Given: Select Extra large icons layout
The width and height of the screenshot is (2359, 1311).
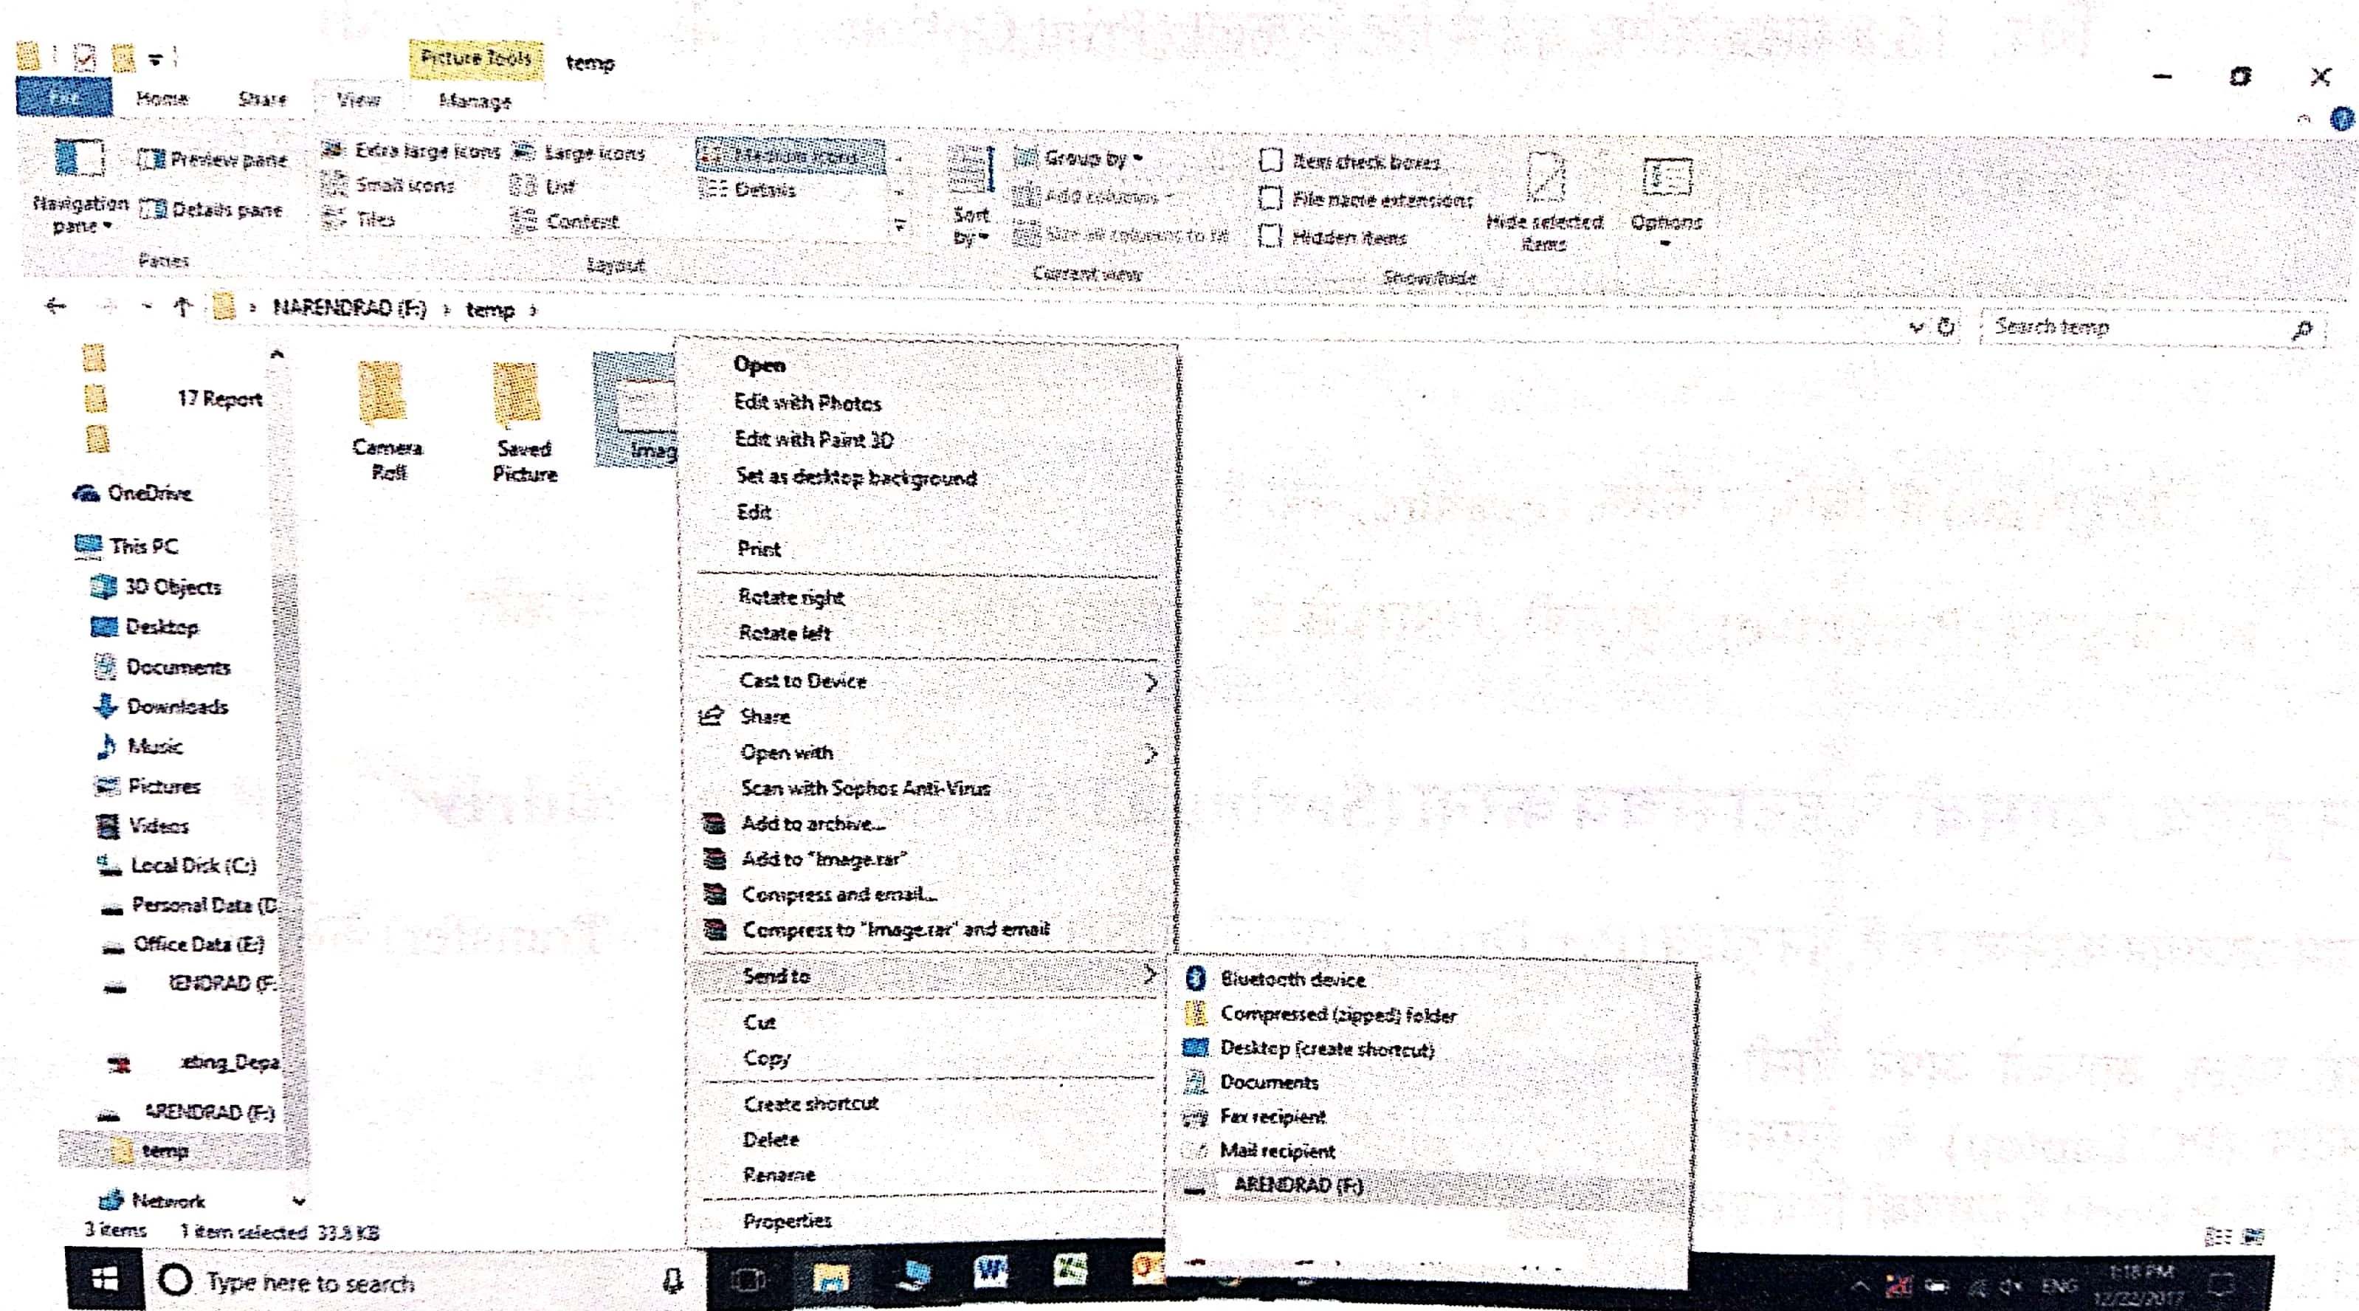Looking at the screenshot, I should pyautogui.click(x=413, y=151).
